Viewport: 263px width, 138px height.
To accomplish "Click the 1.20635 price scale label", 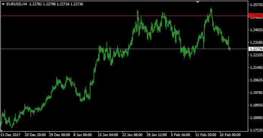I will coord(256,80).
